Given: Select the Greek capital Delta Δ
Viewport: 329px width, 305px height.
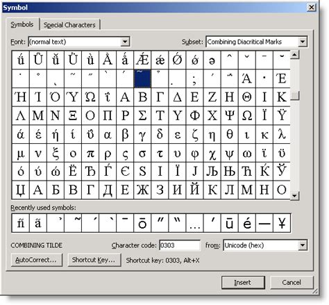Looking at the screenshot, I should pos(177,97).
